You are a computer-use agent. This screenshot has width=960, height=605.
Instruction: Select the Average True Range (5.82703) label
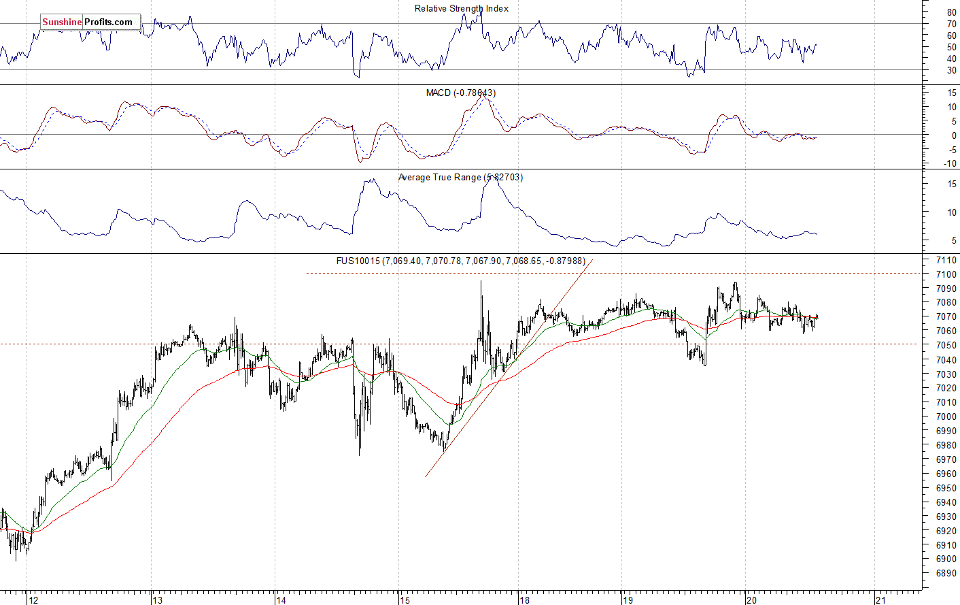coord(460,178)
